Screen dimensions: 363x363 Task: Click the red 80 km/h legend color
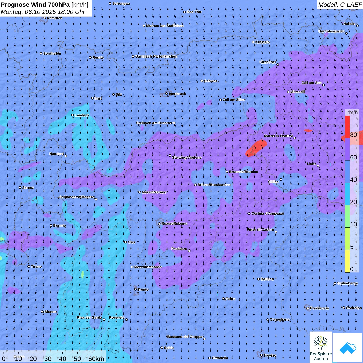coord(347,127)
